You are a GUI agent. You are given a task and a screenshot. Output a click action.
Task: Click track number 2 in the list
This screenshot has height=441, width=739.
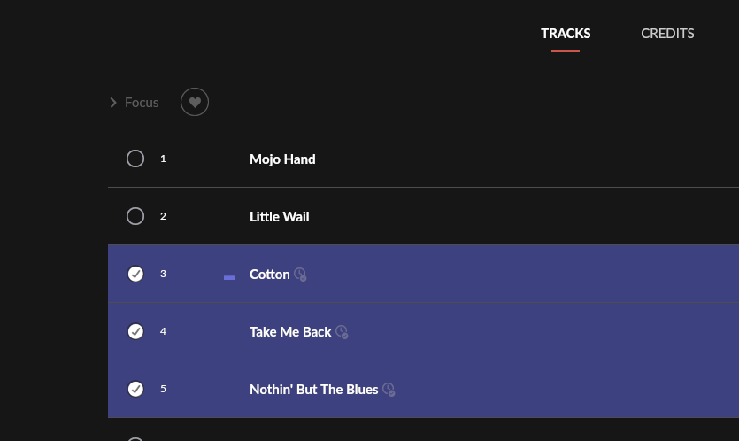[x=163, y=216]
